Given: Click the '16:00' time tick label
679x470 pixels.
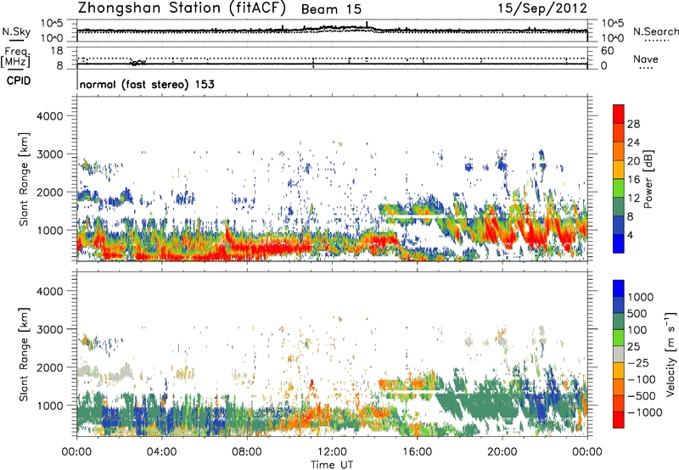Looking at the screenshot, I should pyautogui.click(x=417, y=452).
